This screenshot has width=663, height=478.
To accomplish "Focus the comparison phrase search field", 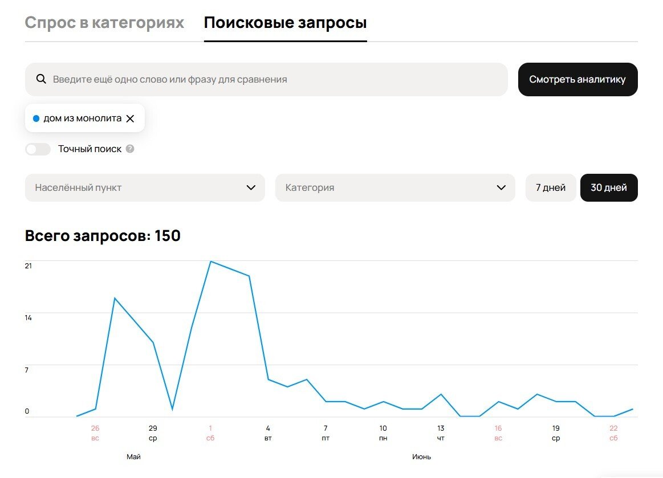I will (x=274, y=79).
